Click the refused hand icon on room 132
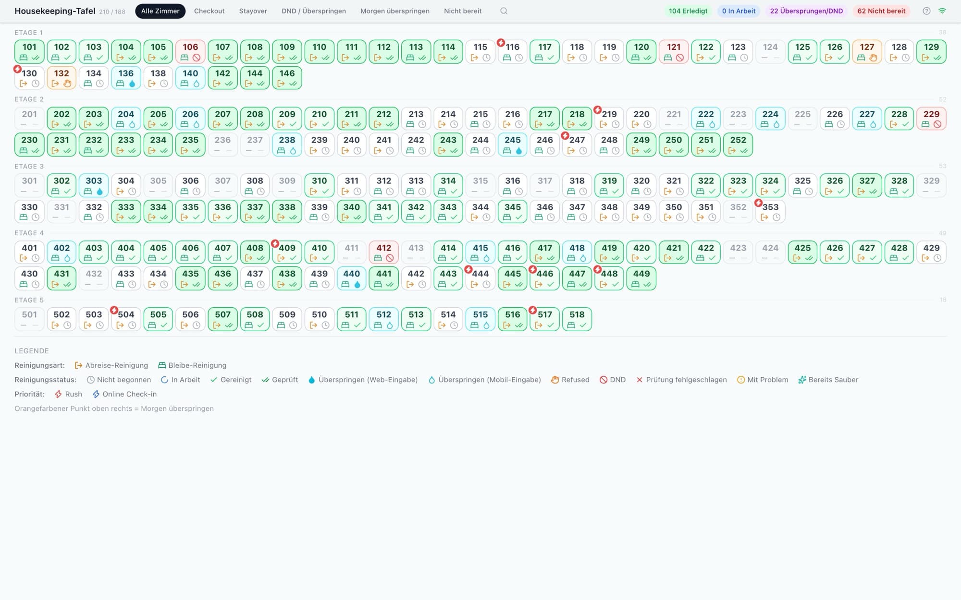The height and width of the screenshot is (600, 961). click(68, 84)
